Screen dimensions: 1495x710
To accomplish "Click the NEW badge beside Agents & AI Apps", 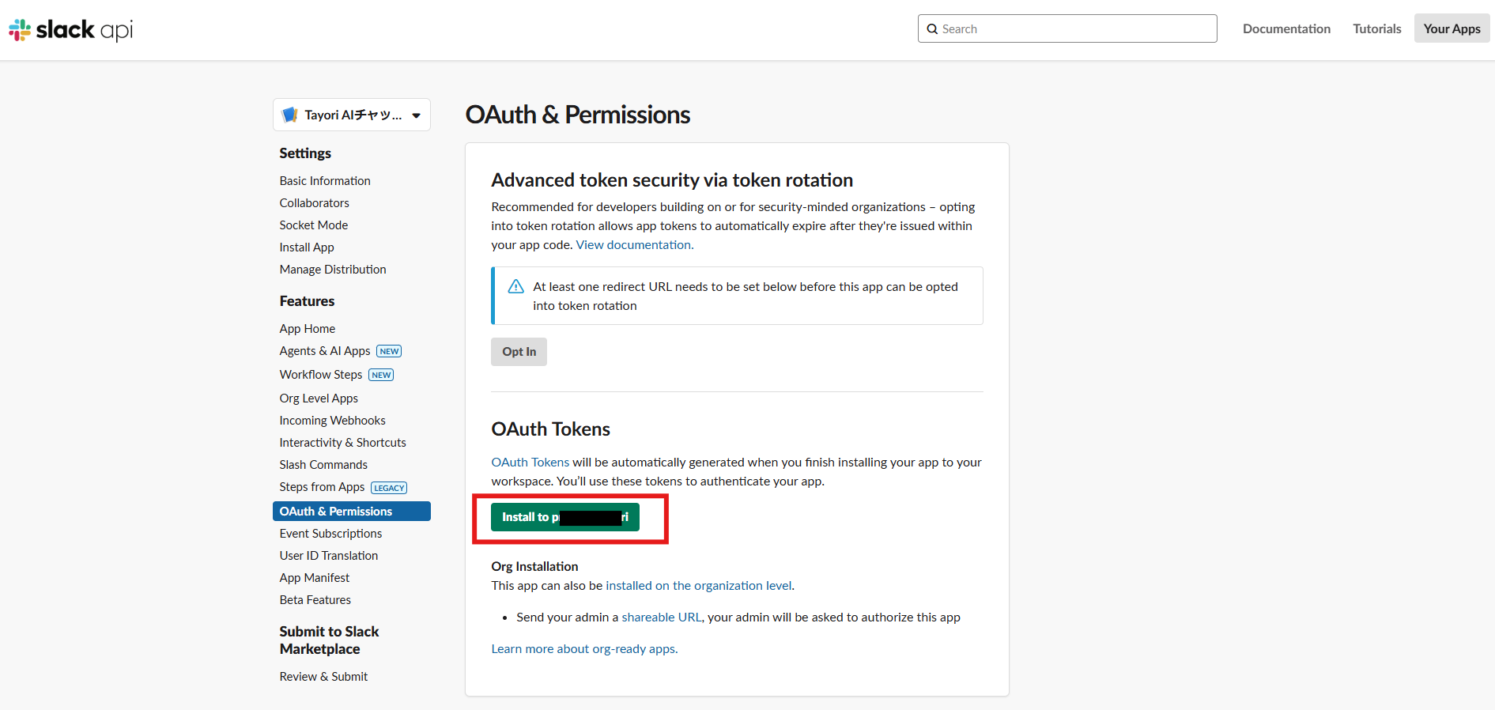I will pos(389,351).
